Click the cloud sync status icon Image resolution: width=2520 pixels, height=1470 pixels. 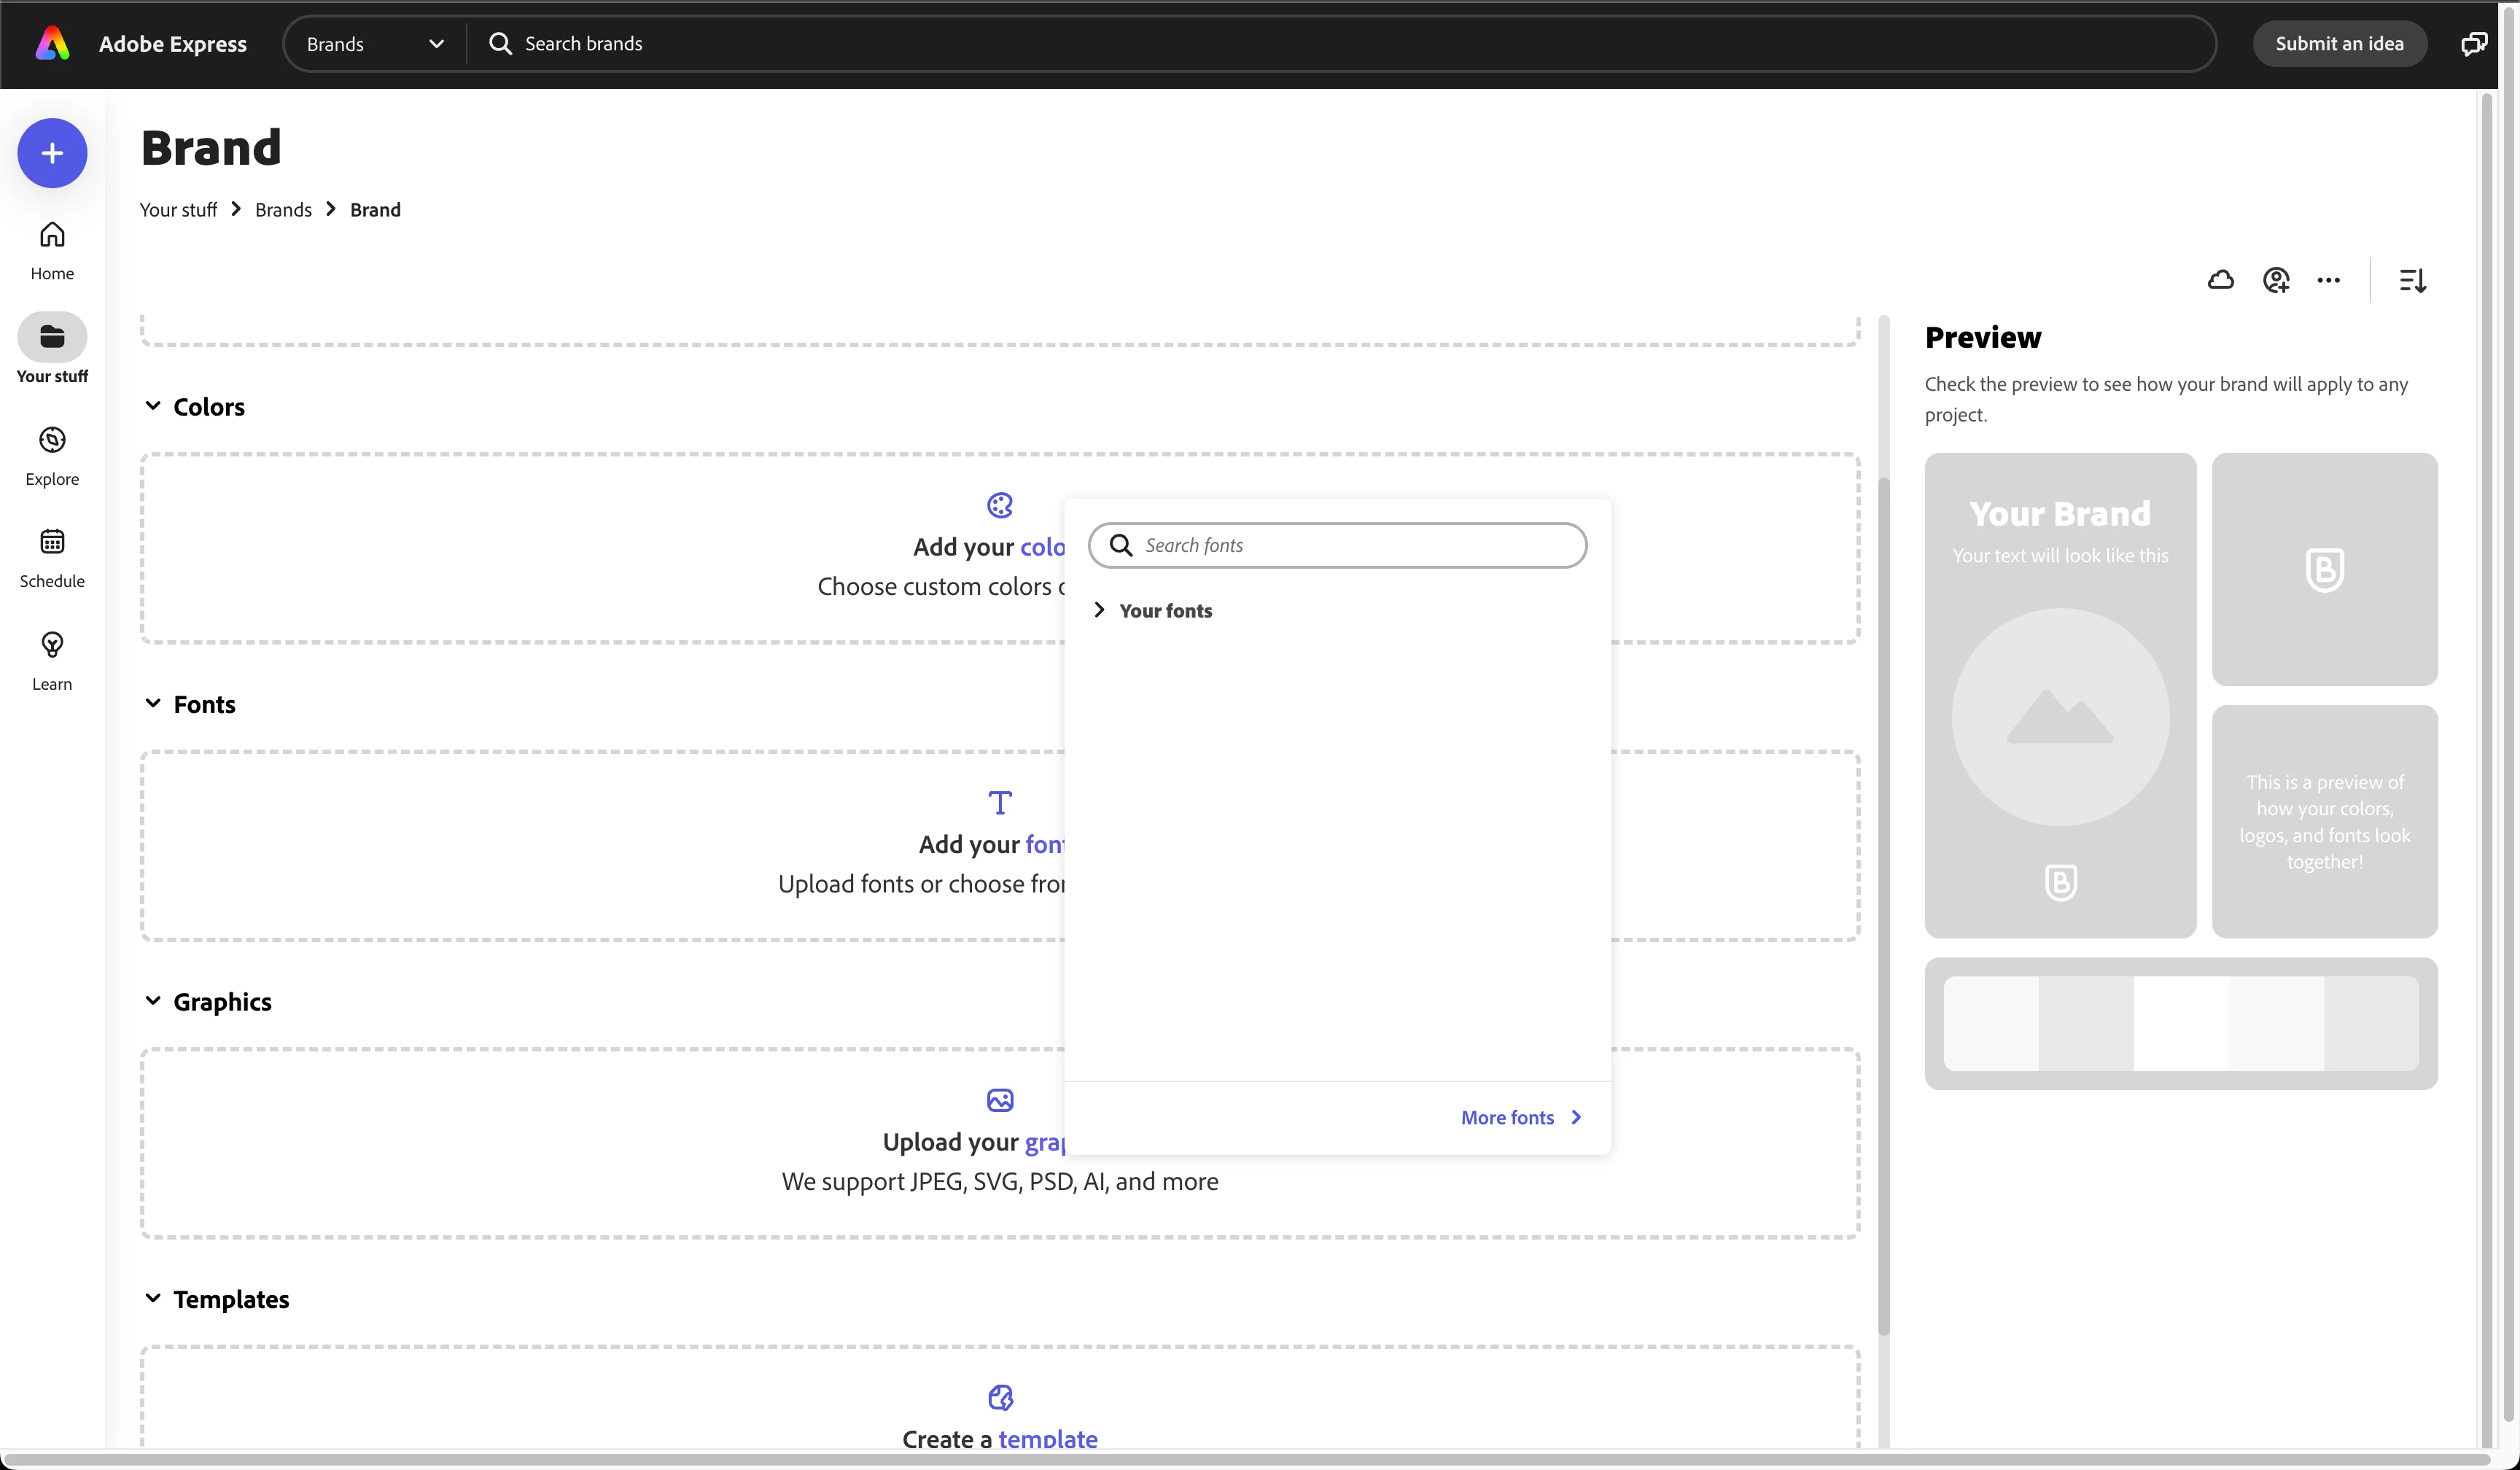pos(2220,280)
